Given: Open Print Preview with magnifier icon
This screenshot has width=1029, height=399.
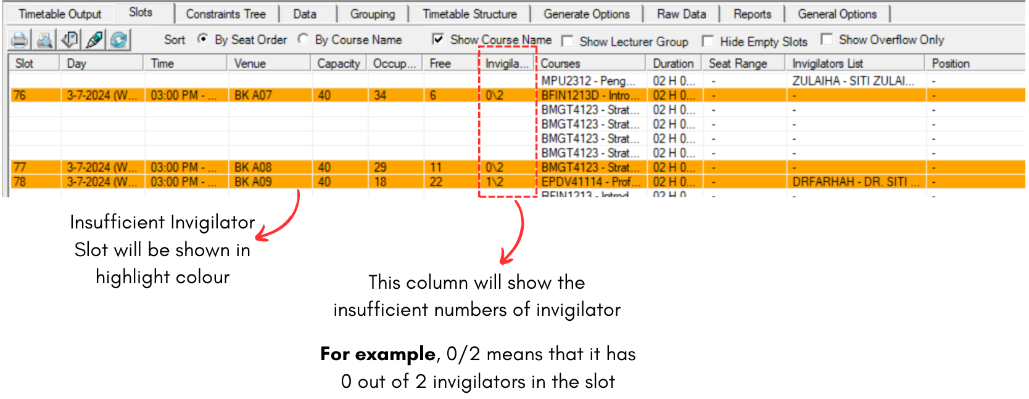Looking at the screenshot, I should pos(44,40).
